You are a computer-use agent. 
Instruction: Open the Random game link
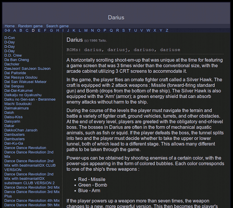31,26
